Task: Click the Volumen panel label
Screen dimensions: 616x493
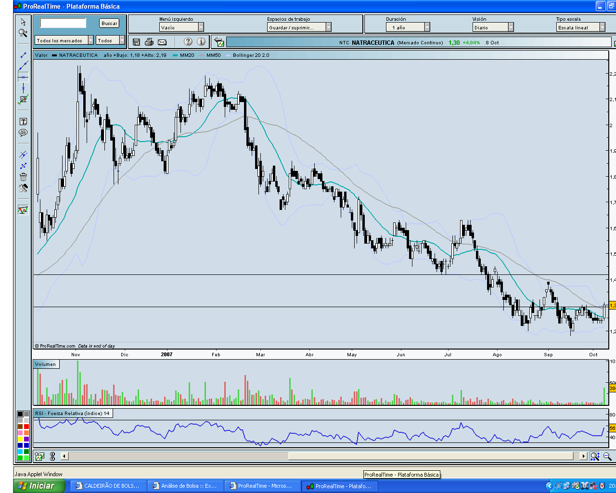Action: [46, 364]
